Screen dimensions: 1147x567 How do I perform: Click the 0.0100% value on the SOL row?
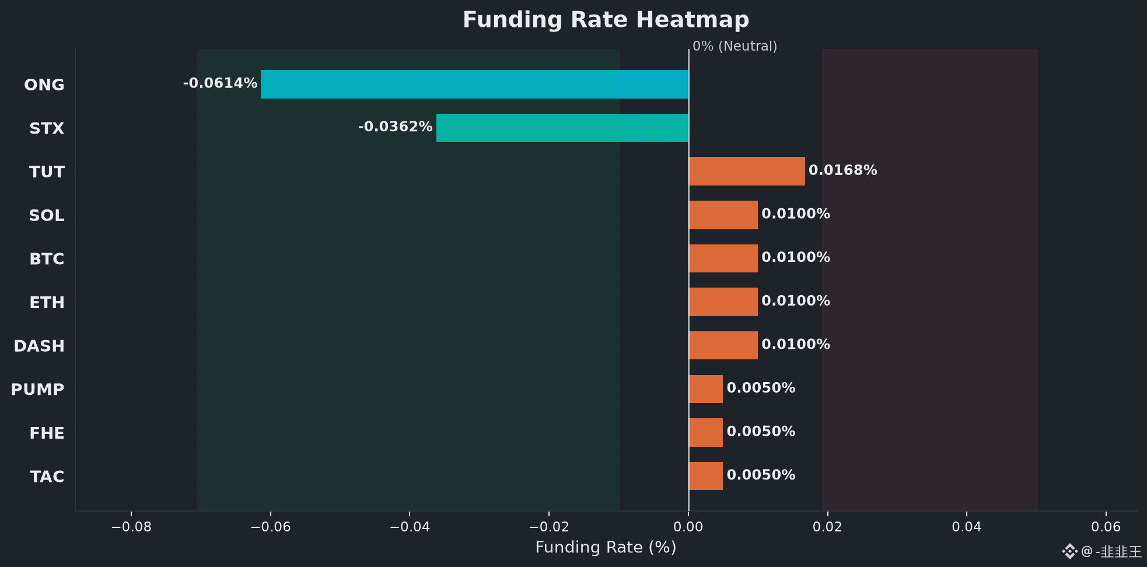796,214
